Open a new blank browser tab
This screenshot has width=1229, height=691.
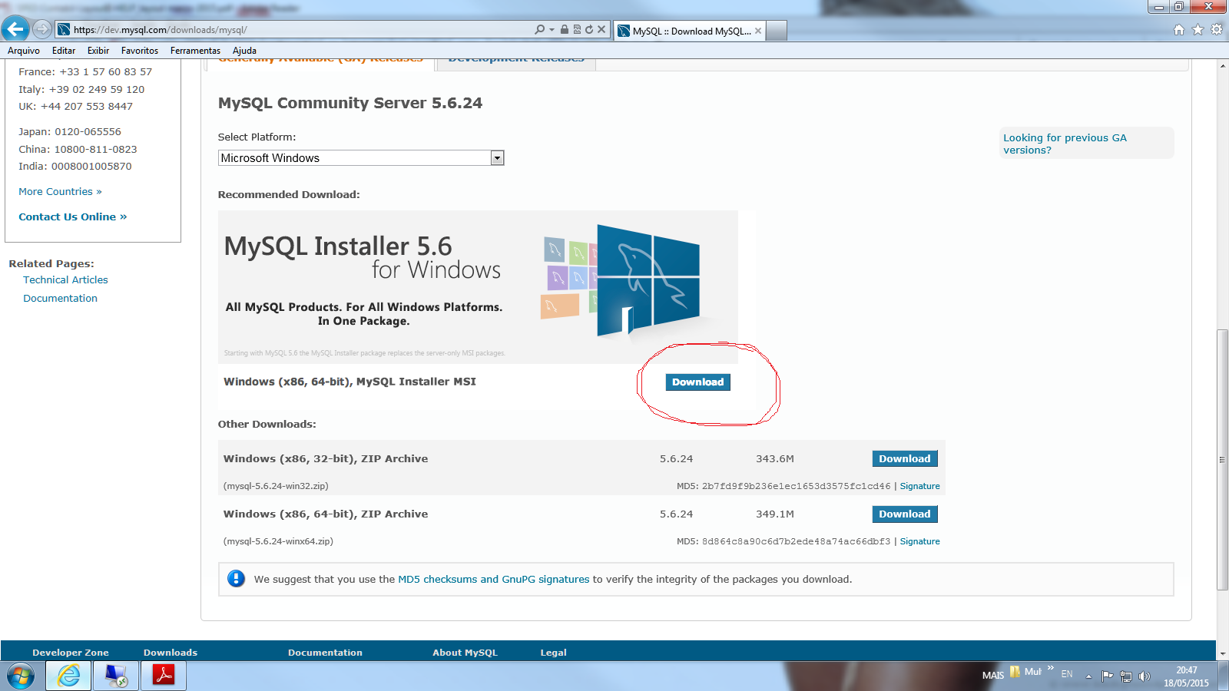pyautogui.click(x=777, y=31)
